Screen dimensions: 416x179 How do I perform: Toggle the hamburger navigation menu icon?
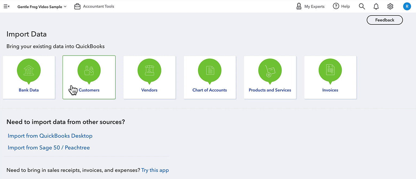coord(7,6)
